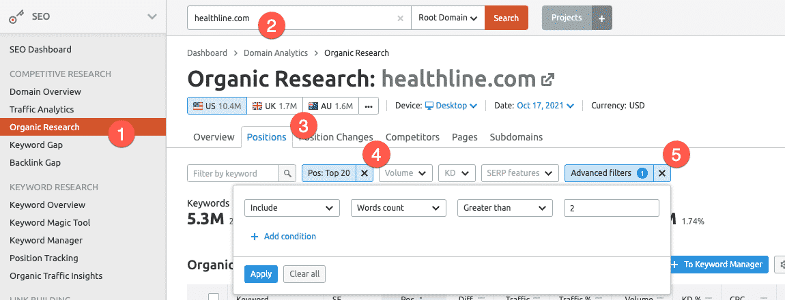Open the more databases ellipsis button
The image size is (785, 300).
369,106
